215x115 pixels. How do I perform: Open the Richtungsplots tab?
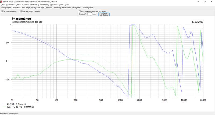[88, 8]
